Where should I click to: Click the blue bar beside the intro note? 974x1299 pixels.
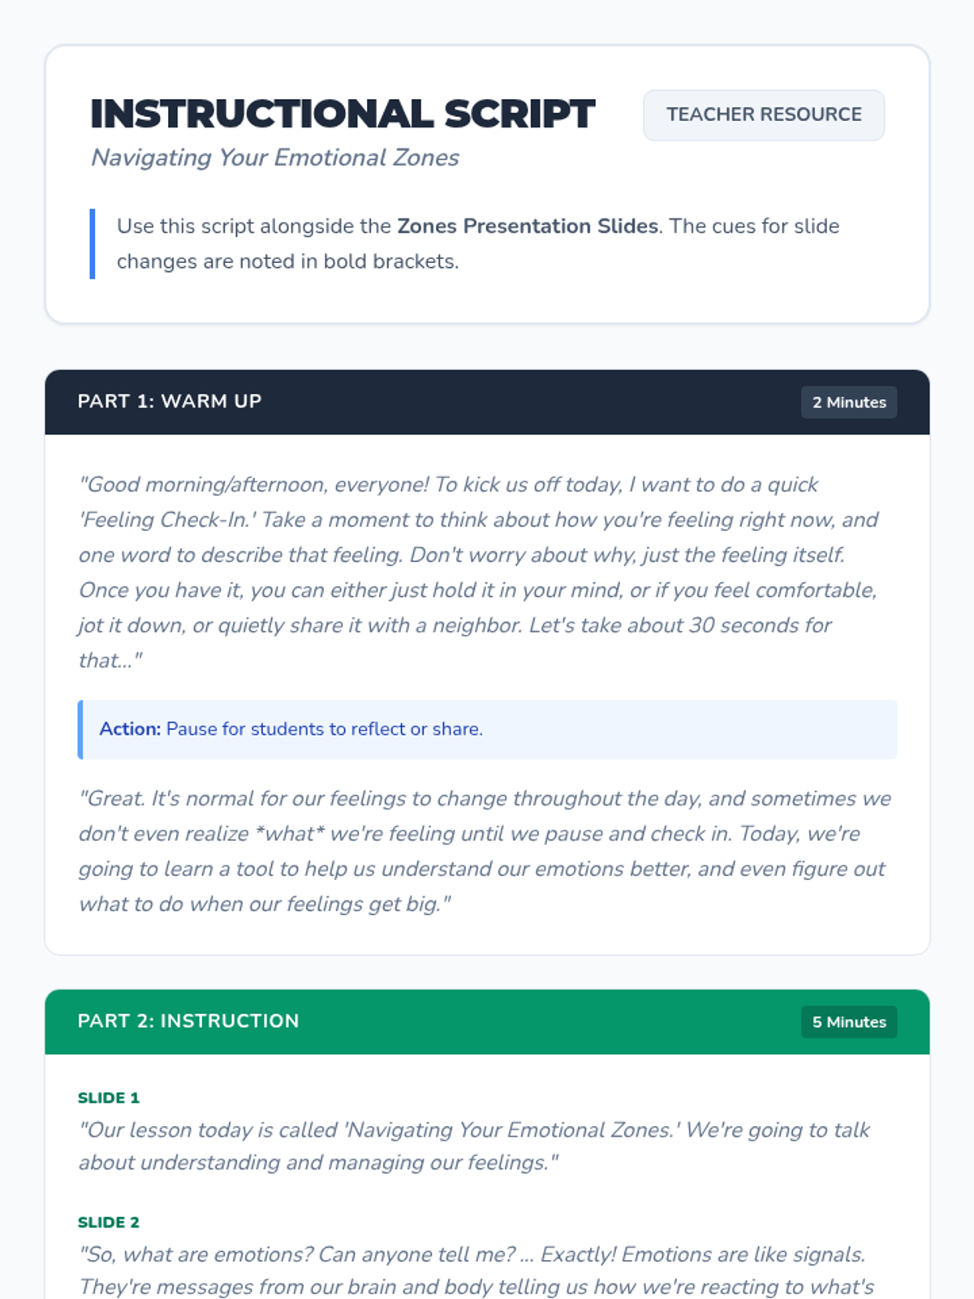(x=93, y=244)
